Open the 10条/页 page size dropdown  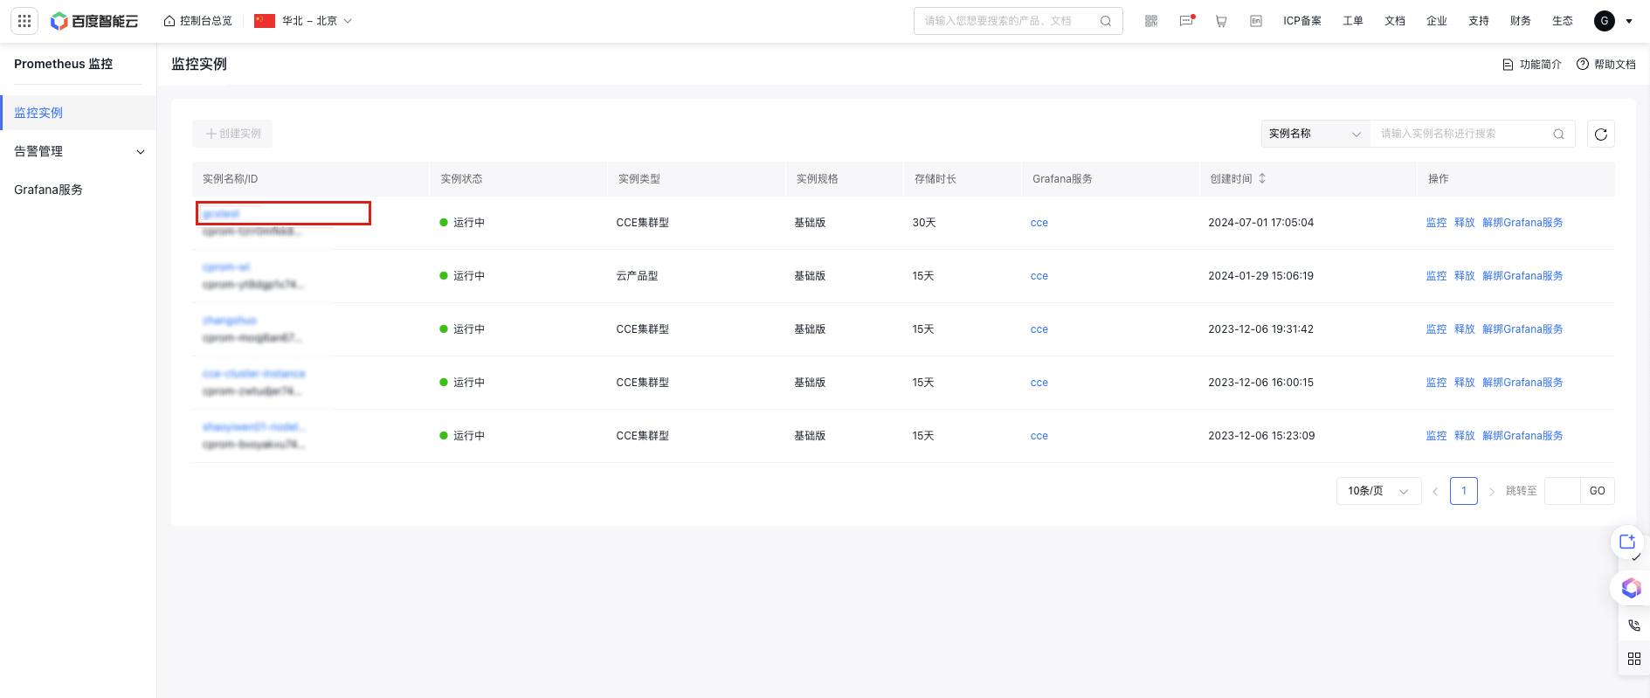1378,491
